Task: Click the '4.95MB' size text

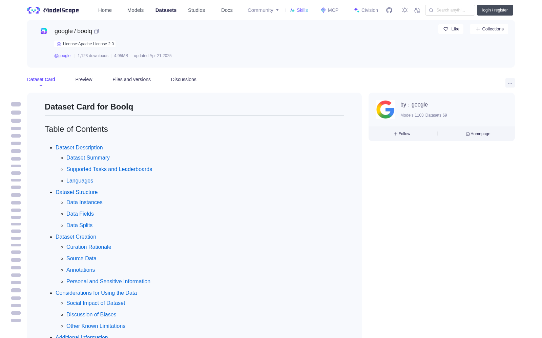Action: pyautogui.click(x=121, y=56)
